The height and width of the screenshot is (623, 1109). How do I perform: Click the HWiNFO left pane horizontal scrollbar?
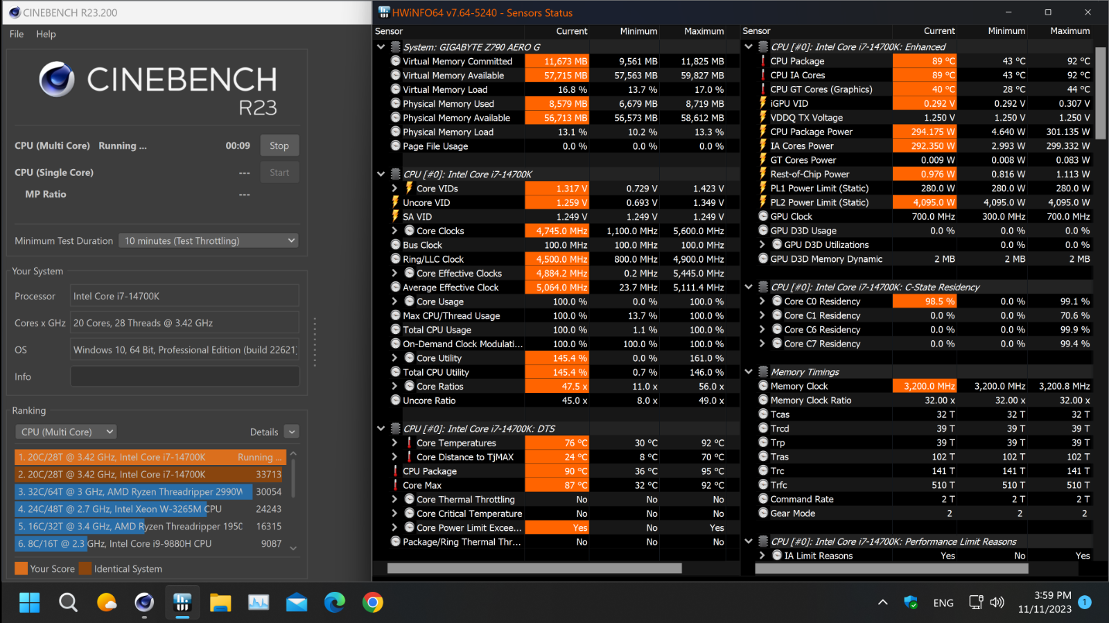tap(534, 568)
